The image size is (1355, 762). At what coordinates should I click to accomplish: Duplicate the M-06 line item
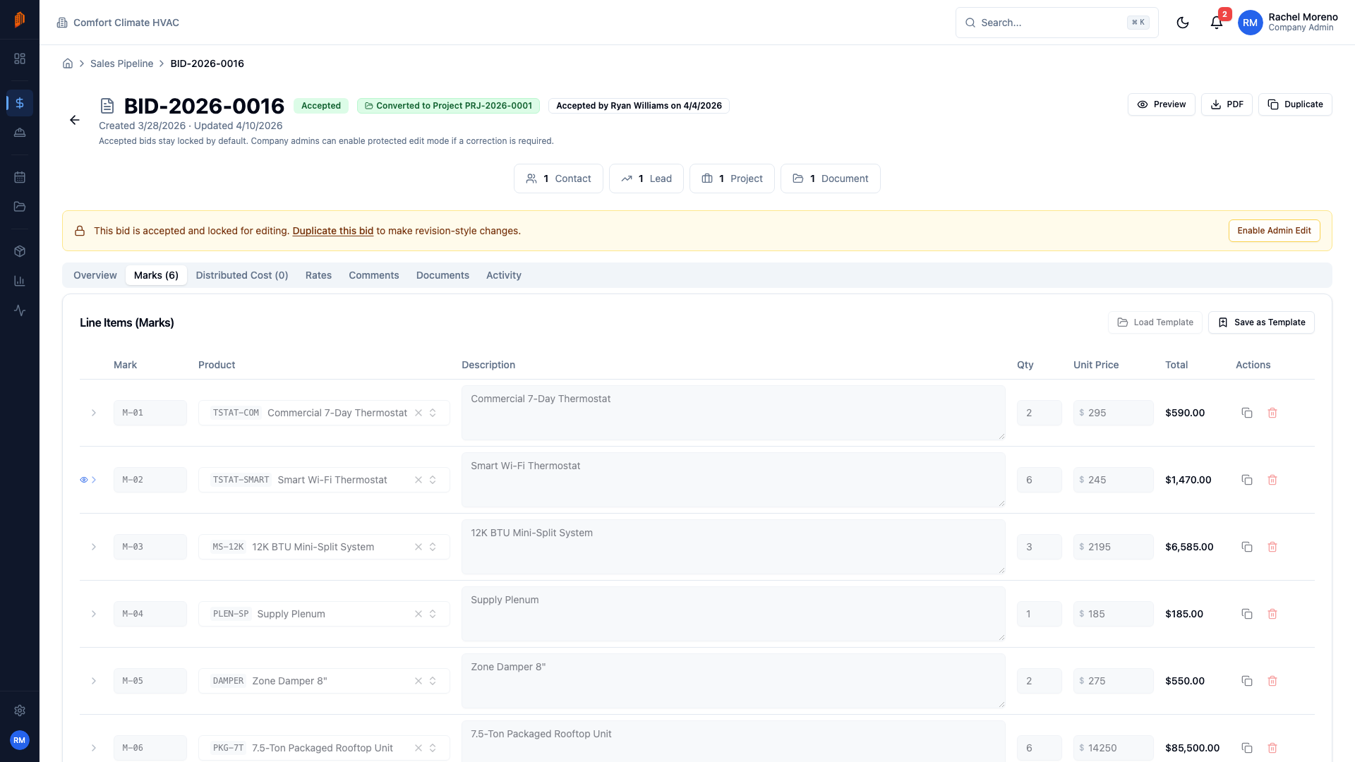tap(1247, 748)
